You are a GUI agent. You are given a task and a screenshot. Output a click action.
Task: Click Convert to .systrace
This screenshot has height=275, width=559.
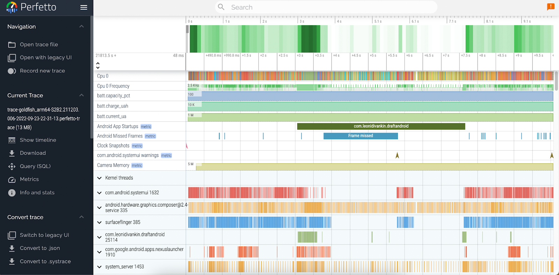coord(45,261)
